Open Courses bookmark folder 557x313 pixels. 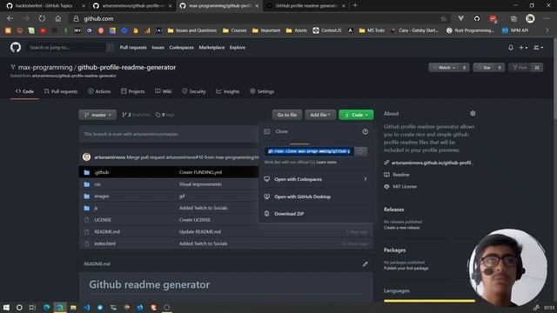(x=234, y=30)
